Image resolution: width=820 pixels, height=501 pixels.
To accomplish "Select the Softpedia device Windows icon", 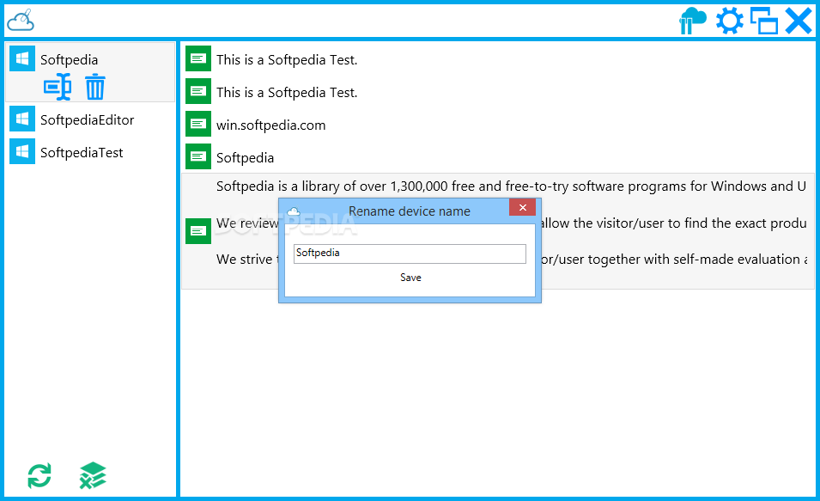I will [22, 58].
